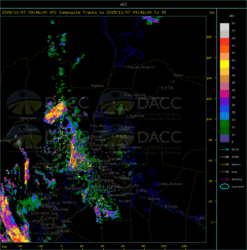Viewport: 247px width, 250px height.
Task: Click the Catitas map label
Action: tap(154, 199)
